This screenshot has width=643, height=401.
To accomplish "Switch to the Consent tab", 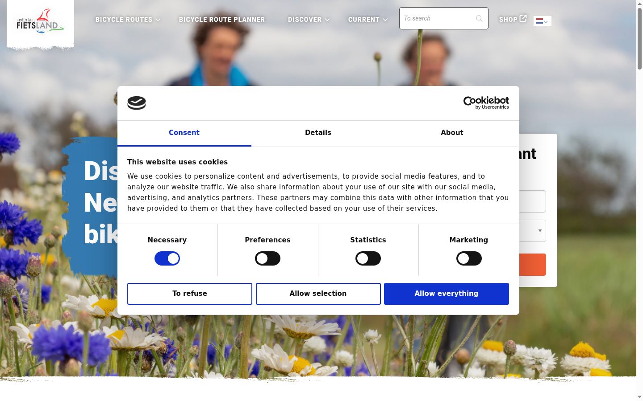I will [x=184, y=133].
